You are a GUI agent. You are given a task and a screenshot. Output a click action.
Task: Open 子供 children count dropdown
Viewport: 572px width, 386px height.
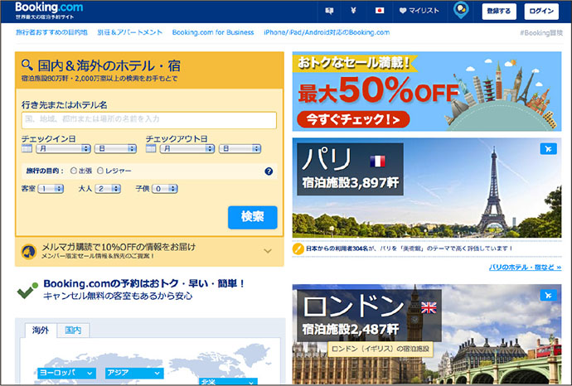coord(165,189)
